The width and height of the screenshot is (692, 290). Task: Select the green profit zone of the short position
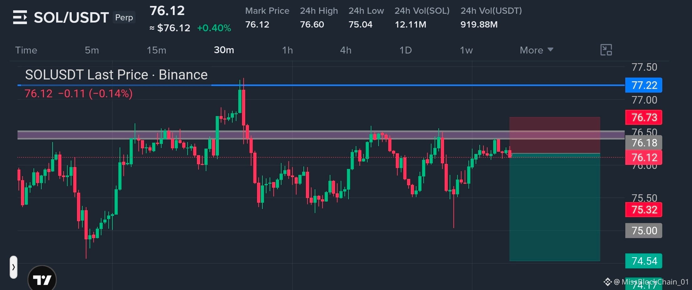pos(555,207)
